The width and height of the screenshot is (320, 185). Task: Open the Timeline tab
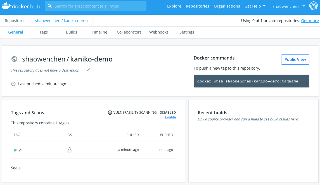[99, 32]
